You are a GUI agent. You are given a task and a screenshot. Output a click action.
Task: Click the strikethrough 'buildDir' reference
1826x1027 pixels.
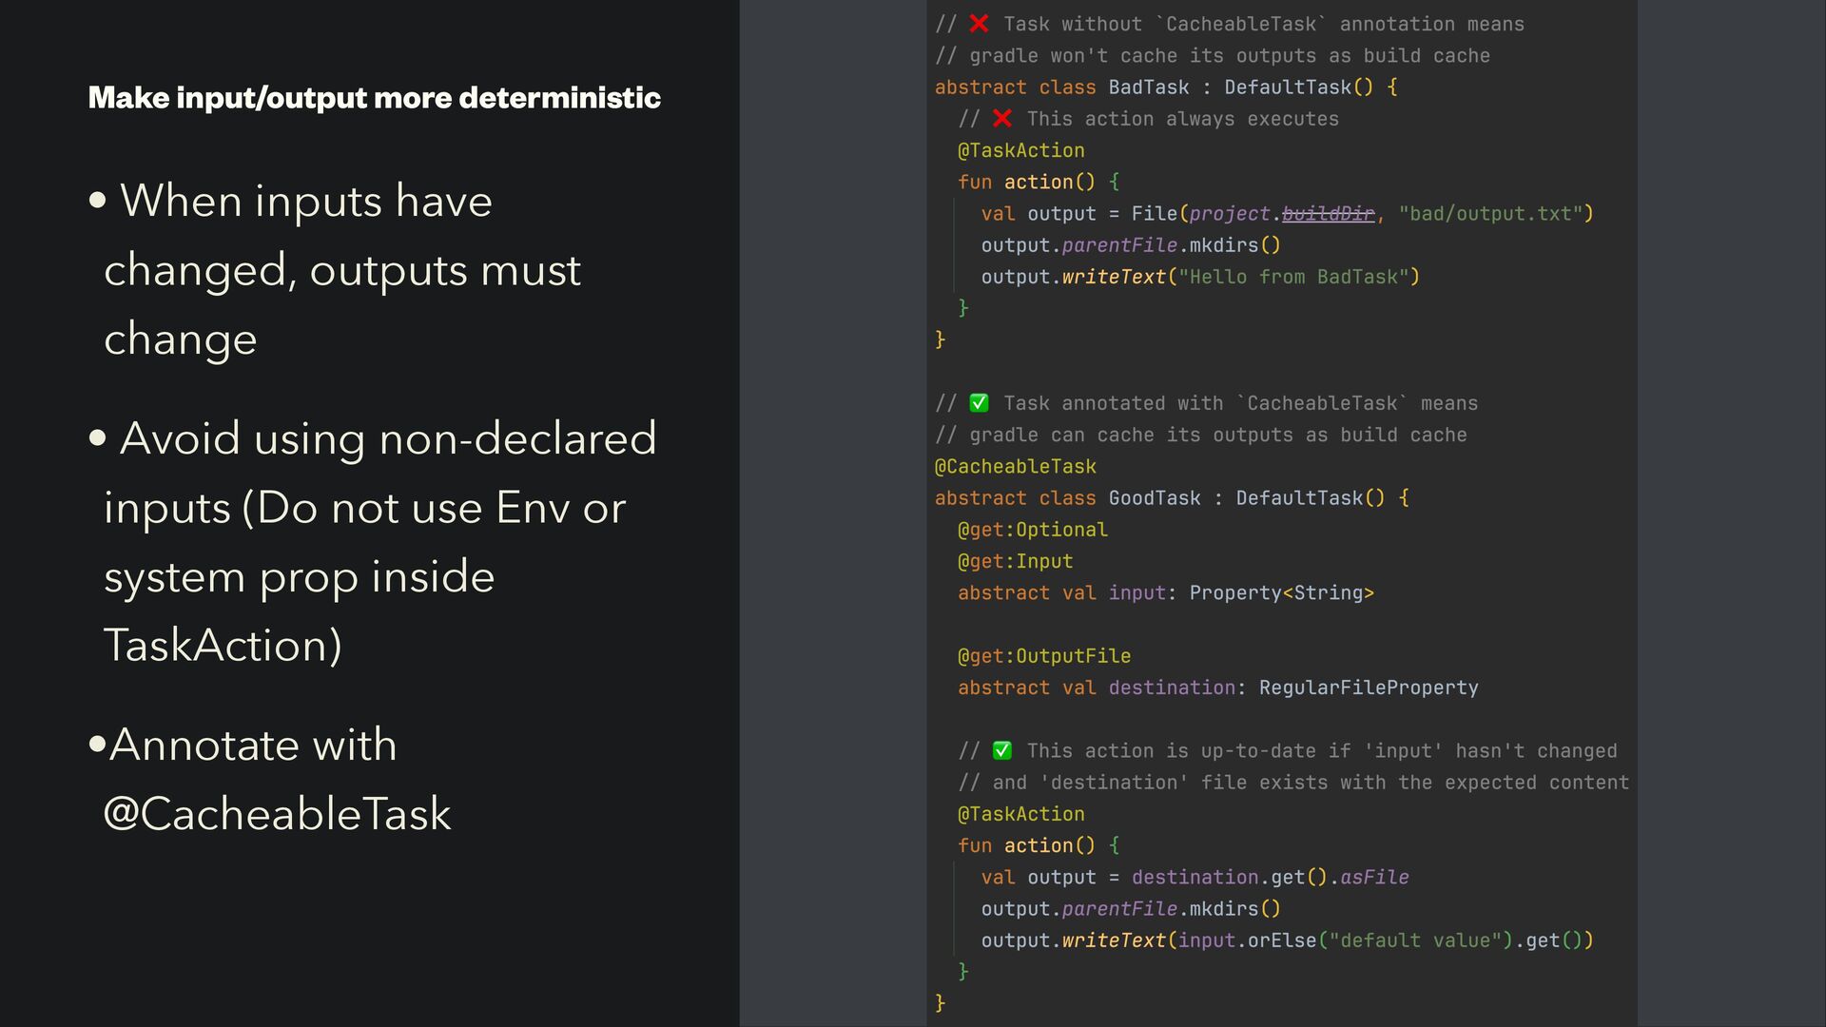[1328, 214]
